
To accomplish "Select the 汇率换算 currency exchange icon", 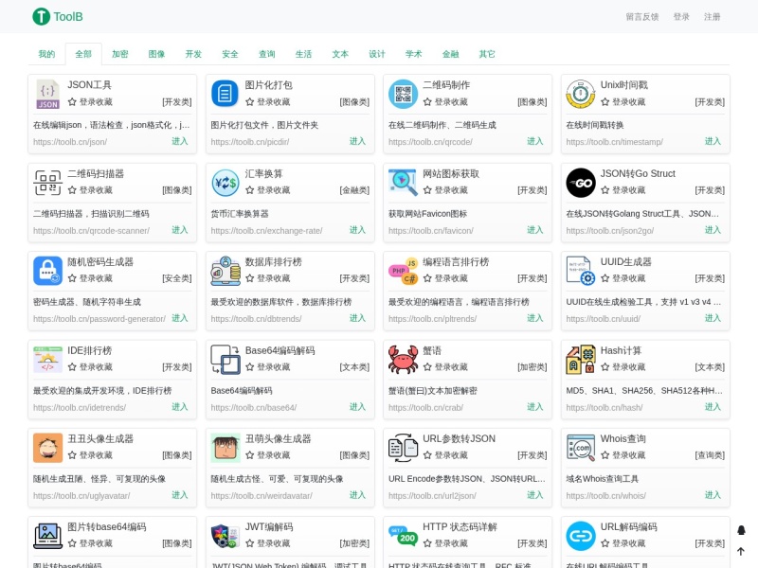I will coord(226,183).
